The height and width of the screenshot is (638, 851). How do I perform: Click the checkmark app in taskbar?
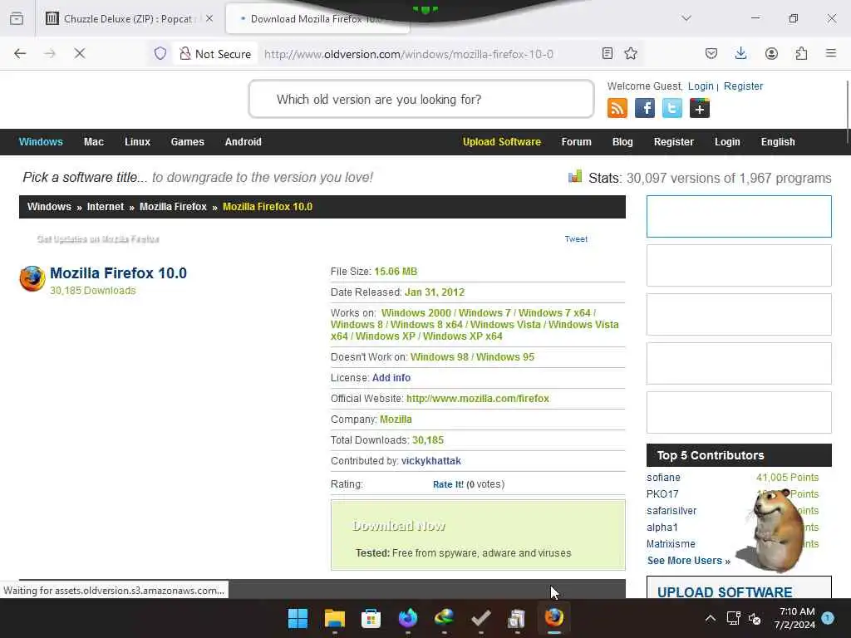pyautogui.click(x=481, y=618)
